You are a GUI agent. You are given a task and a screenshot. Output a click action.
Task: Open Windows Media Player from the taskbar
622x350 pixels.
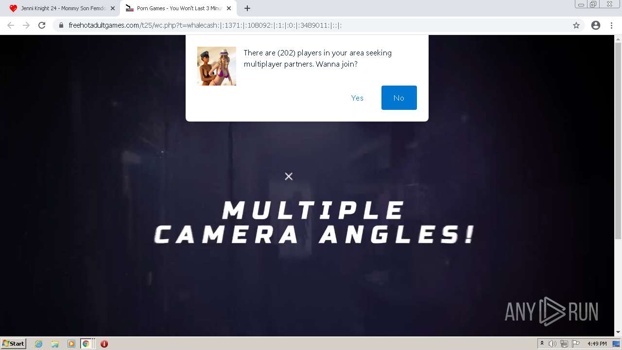coord(71,344)
